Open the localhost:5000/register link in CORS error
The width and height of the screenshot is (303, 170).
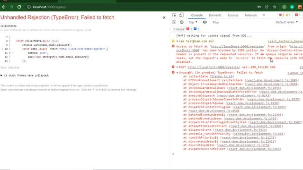(x=238, y=46)
